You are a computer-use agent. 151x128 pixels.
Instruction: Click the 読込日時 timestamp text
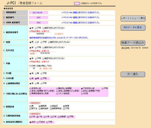[135, 48]
